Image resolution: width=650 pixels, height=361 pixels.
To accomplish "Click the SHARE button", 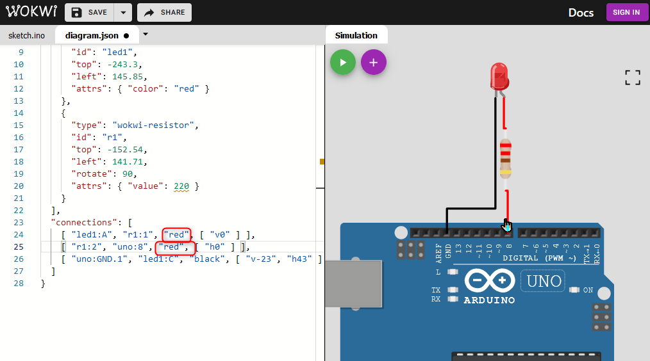I will click(164, 12).
